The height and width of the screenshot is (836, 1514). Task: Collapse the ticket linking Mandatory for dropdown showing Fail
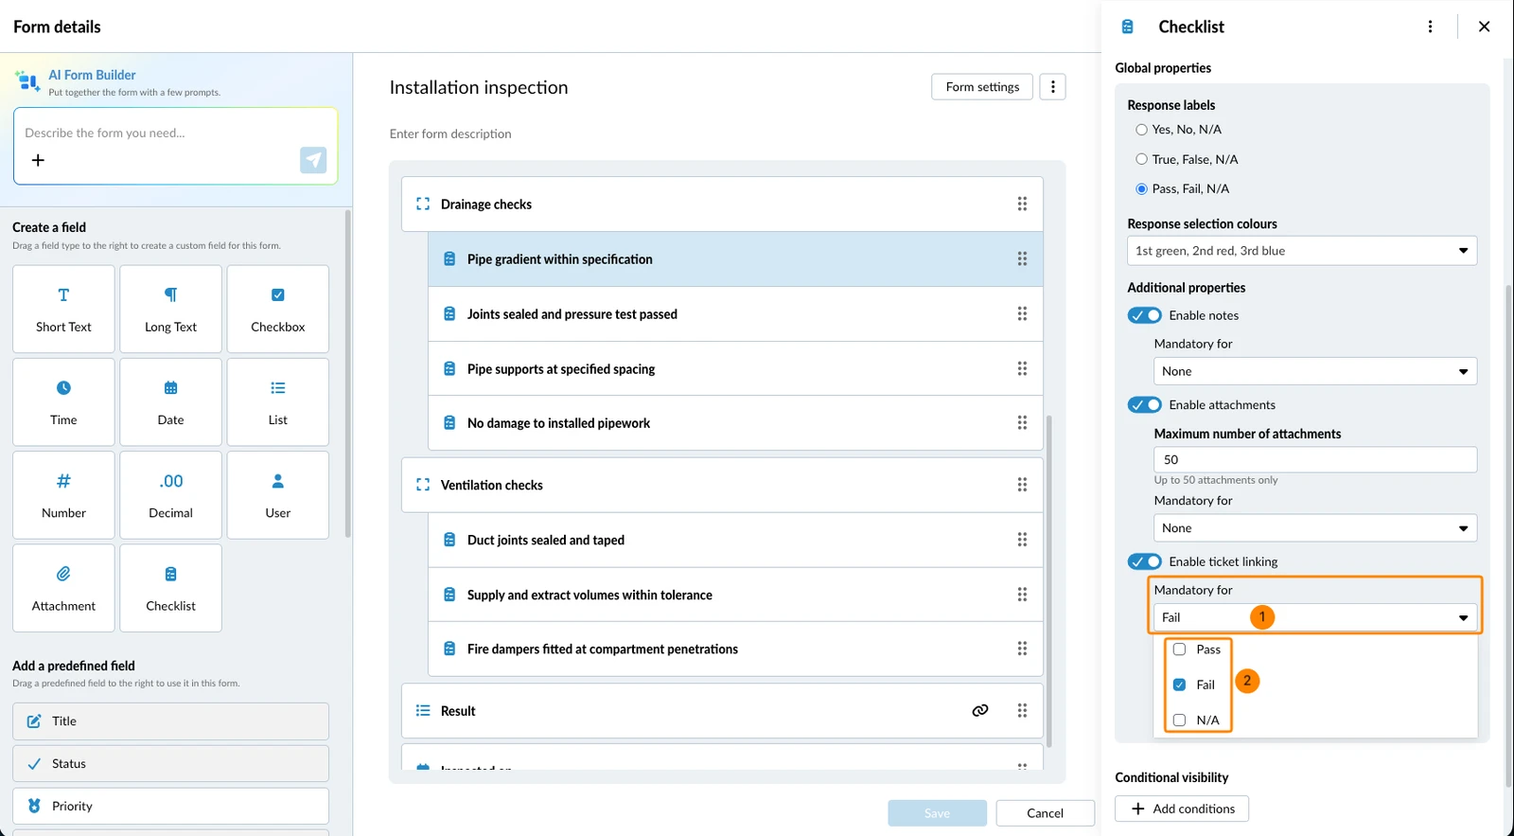click(x=1315, y=617)
